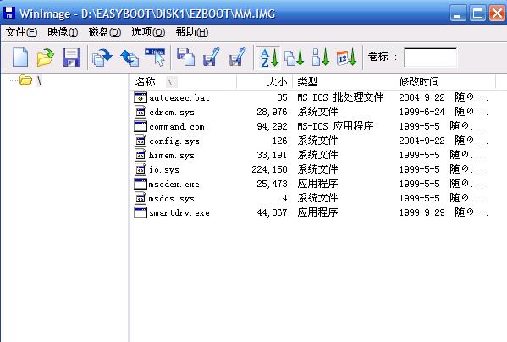Save the image with floppy disk icon
This screenshot has width=507, height=342.
pyautogui.click(x=71, y=58)
